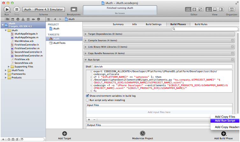Toggle the Navigator pane view
The width and height of the screenshot is (240, 142).
pyautogui.click(x=208, y=10)
